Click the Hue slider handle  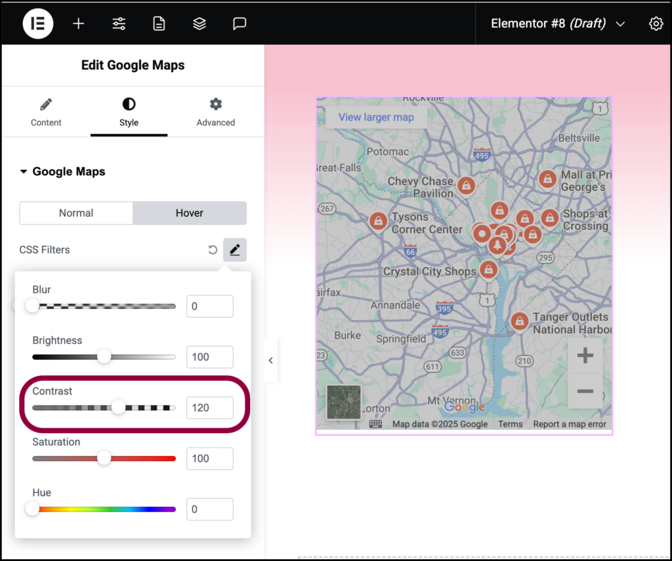point(32,509)
